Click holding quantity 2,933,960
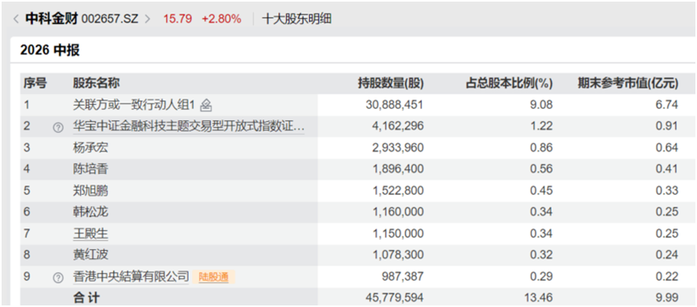 [397, 147]
